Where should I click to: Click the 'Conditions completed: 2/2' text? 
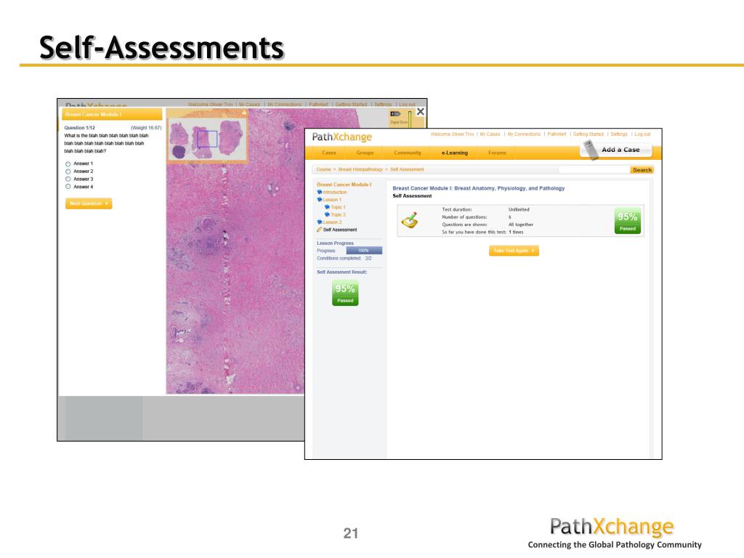[344, 259]
